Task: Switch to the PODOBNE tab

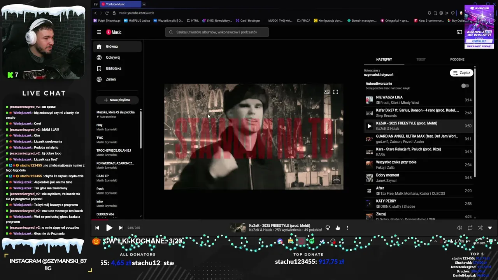Action: pyautogui.click(x=457, y=59)
